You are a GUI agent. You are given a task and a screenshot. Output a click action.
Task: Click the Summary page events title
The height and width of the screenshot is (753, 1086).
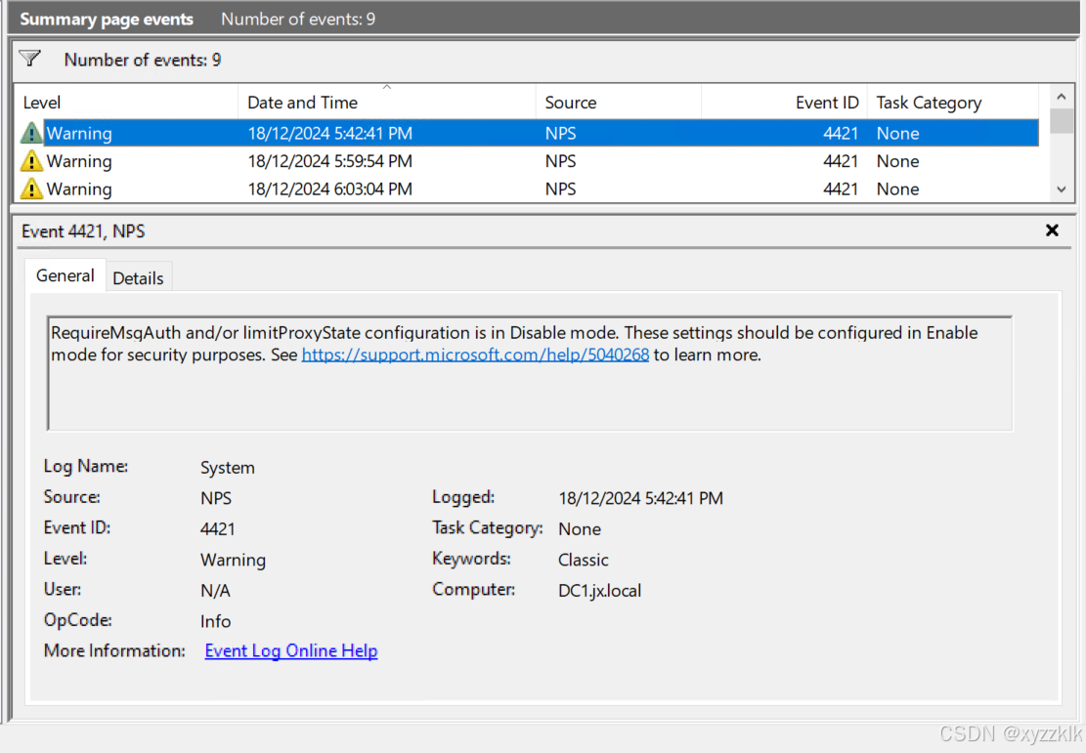(x=107, y=19)
